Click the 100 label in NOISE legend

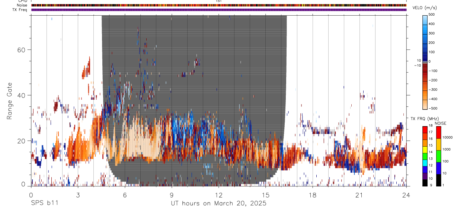[446, 162]
